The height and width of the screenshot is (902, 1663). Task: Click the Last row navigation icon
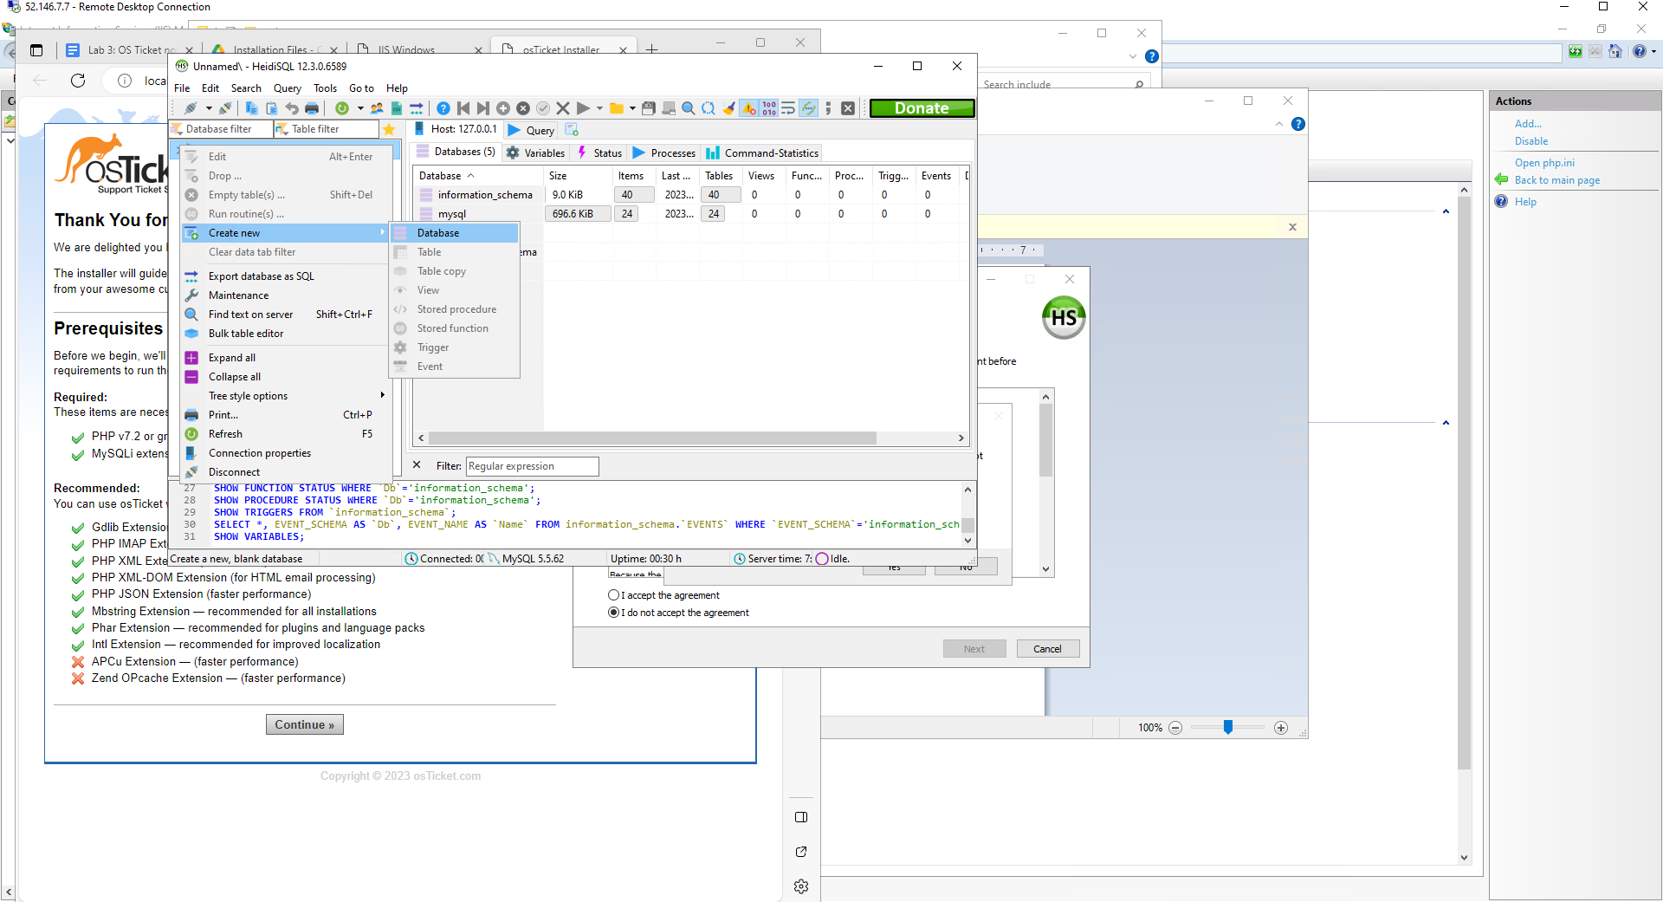coord(483,108)
